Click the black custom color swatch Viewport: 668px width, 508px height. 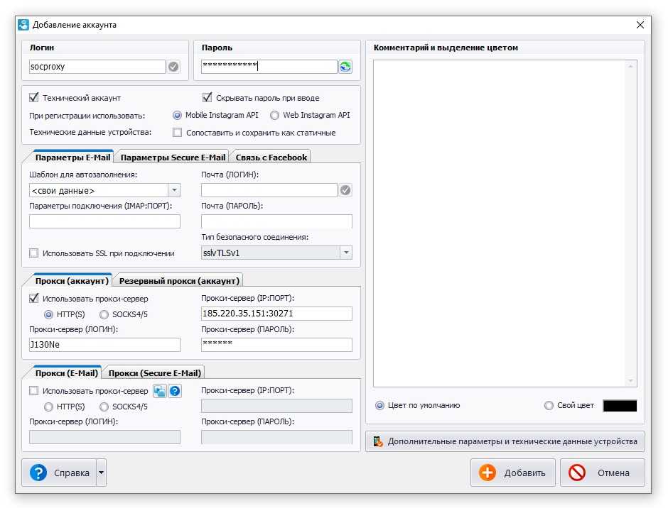(x=620, y=406)
